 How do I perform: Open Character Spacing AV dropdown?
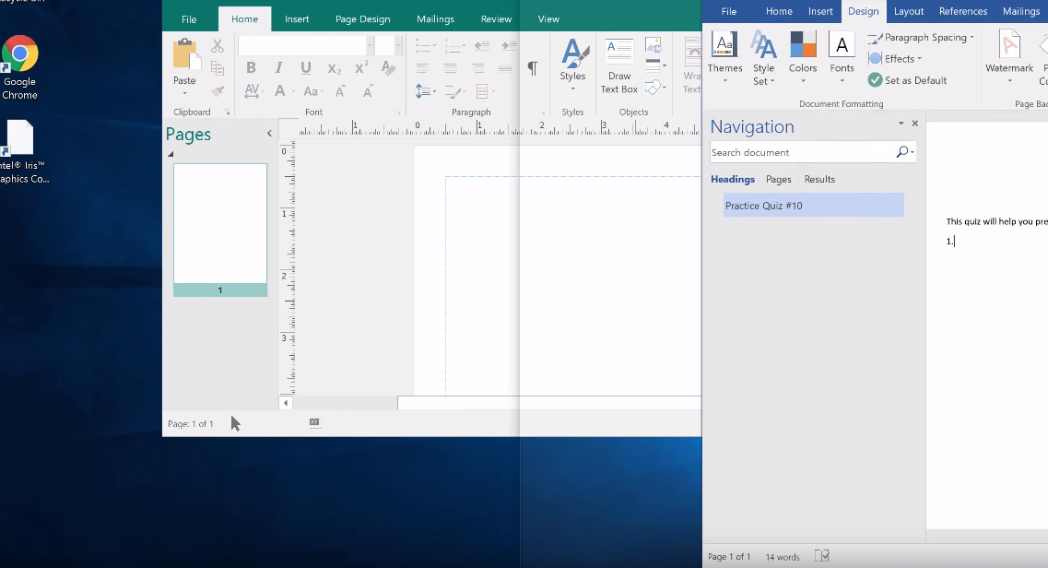[254, 91]
